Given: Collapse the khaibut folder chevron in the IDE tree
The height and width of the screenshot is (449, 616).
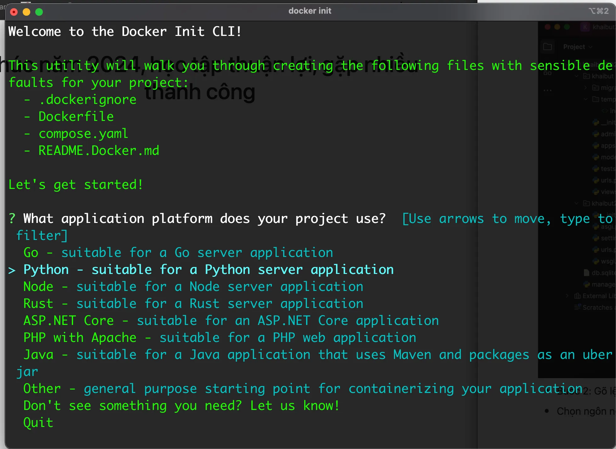Looking at the screenshot, I should pos(577,76).
